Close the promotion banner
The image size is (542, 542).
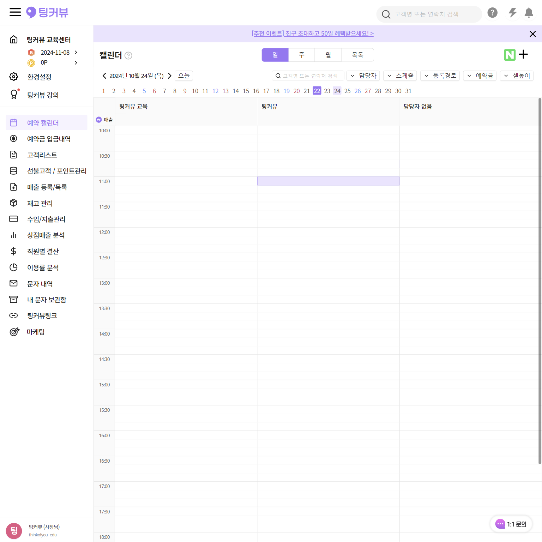click(x=533, y=34)
